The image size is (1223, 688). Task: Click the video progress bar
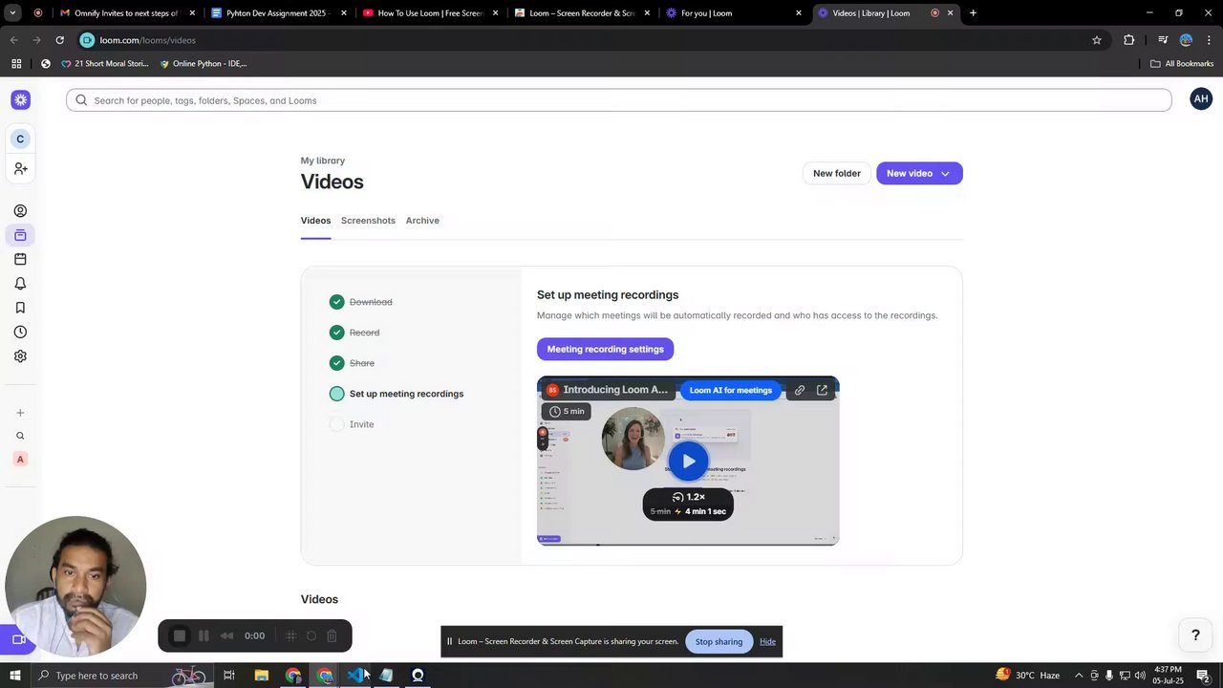click(688, 544)
